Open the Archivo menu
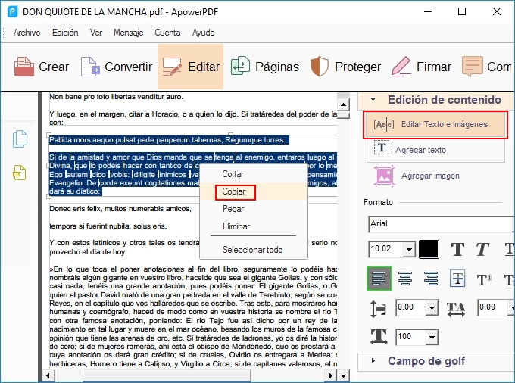 pos(27,33)
